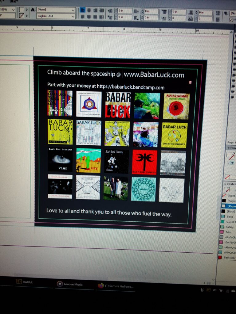The height and width of the screenshot is (314, 236).
Task: Click the space before '0 in' field
Action: (x=179, y=12)
